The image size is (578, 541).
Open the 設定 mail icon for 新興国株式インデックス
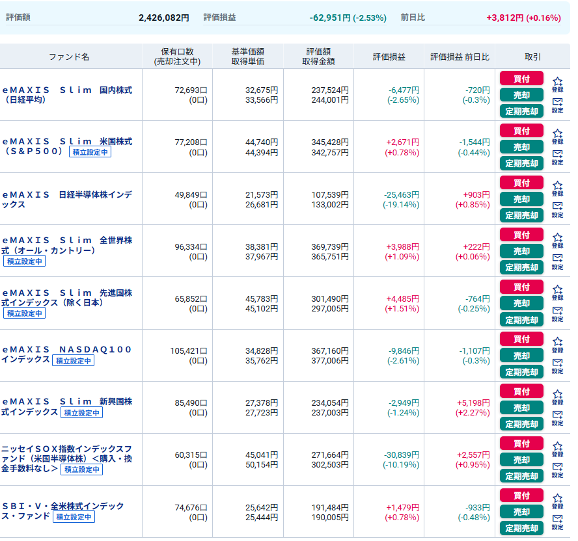click(558, 418)
